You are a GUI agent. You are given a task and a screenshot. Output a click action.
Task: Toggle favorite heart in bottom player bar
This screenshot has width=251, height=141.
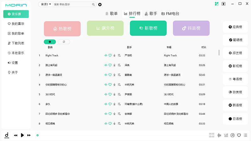(x=239, y=135)
